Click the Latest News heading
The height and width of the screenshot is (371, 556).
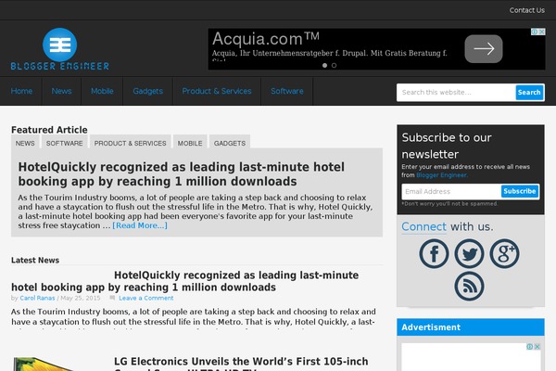click(x=35, y=261)
